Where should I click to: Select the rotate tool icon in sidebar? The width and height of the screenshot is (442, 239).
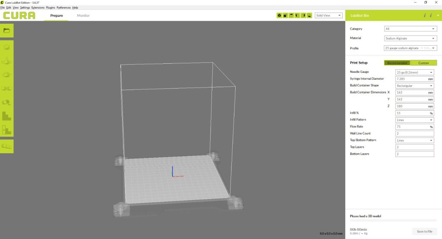click(7, 74)
